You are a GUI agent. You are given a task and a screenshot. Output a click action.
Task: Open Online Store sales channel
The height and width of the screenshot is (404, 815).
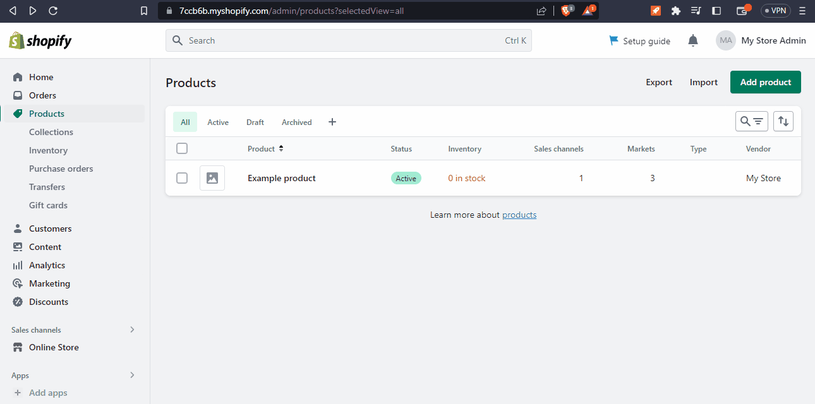(54, 347)
